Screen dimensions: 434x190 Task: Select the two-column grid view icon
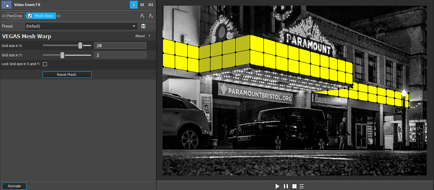[x=142, y=5]
